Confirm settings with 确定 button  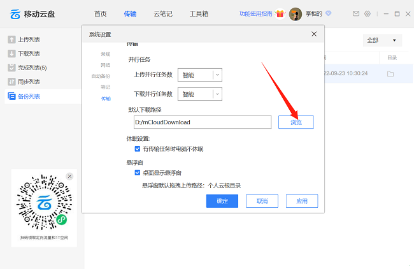pos(222,201)
